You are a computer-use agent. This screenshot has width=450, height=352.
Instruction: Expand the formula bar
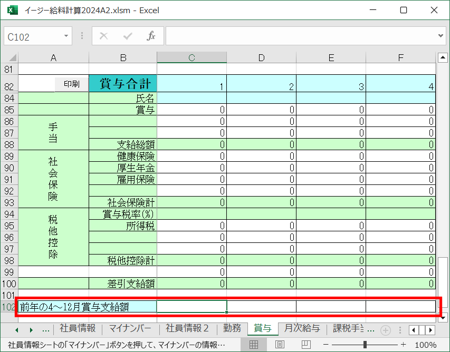pyautogui.click(x=441, y=36)
